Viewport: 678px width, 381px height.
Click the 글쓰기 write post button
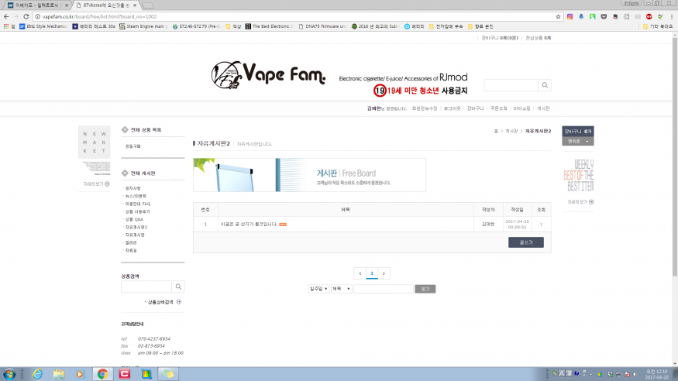[x=525, y=242]
